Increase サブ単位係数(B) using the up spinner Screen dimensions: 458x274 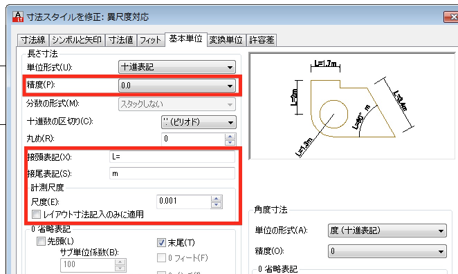click(x=120, y=262)
